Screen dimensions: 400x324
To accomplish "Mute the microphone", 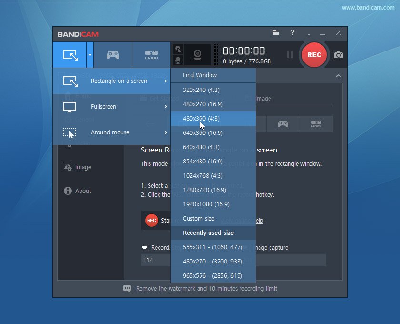I will [x=178, y=61].
